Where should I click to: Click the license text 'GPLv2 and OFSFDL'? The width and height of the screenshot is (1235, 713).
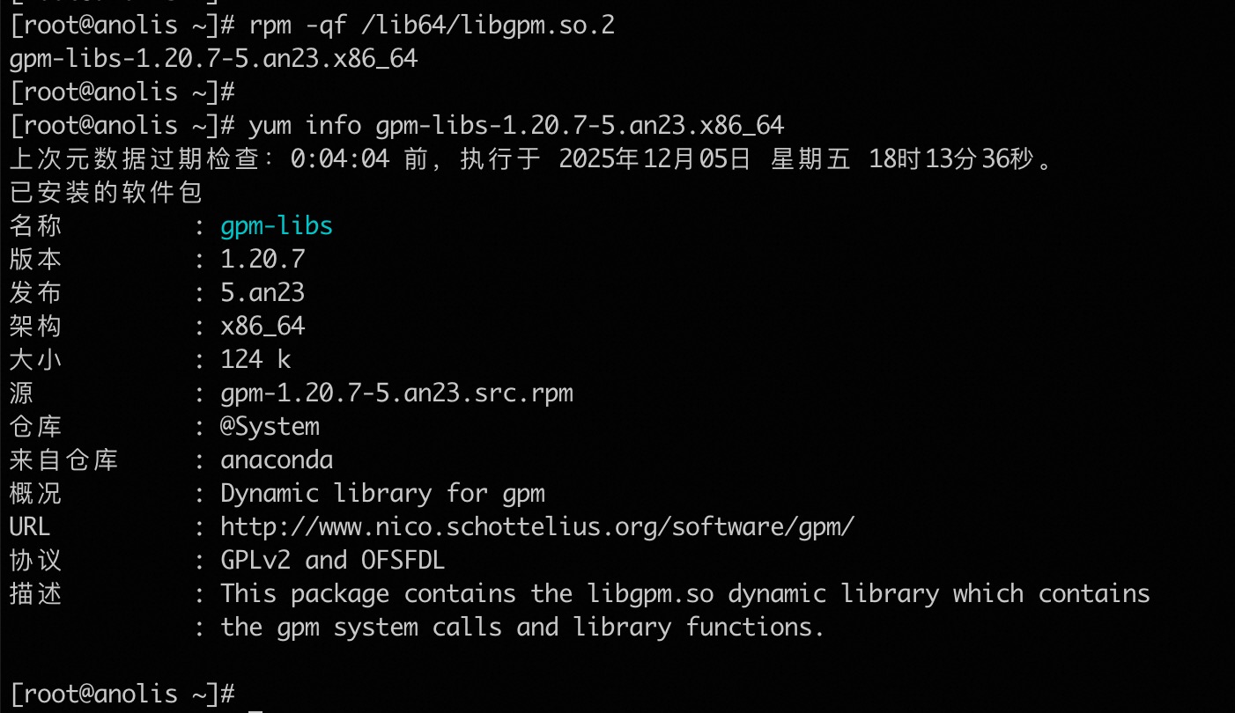click(333, 560)
